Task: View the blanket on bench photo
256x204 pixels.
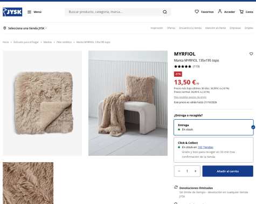Action: point(128,103)
